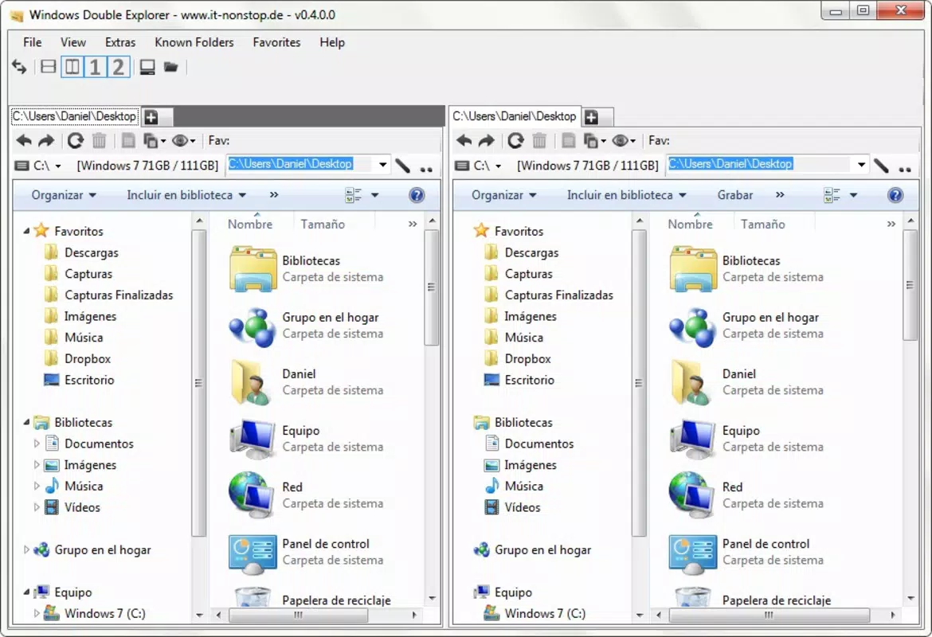Open the C:\ drive selector in left pane

click(x=39, y=166)
